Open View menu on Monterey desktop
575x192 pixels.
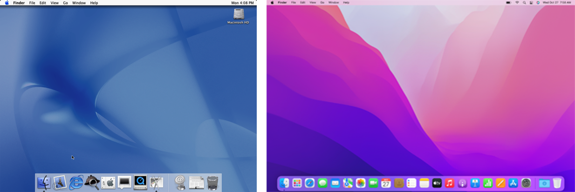[313, 2]
